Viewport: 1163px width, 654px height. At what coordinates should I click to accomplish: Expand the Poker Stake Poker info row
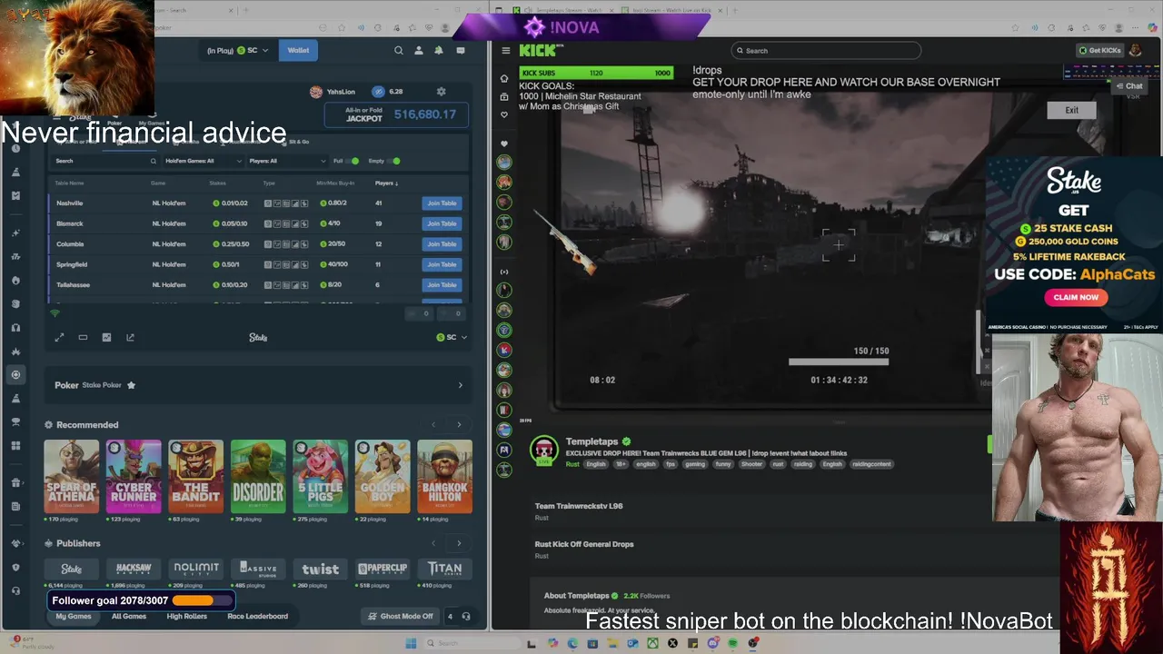pos(258,385)
